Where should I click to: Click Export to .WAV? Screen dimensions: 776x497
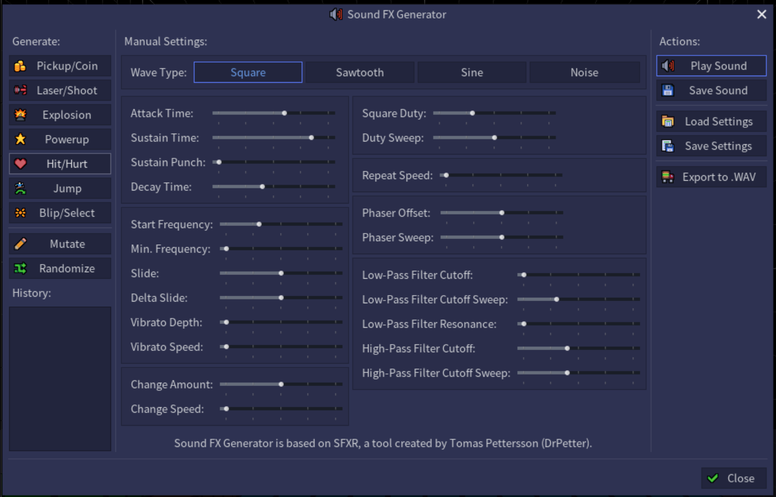coord(711,177)
